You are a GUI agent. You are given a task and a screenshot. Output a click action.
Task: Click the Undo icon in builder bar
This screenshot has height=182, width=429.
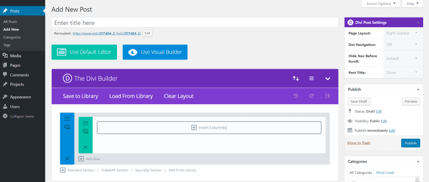point(296,96)
